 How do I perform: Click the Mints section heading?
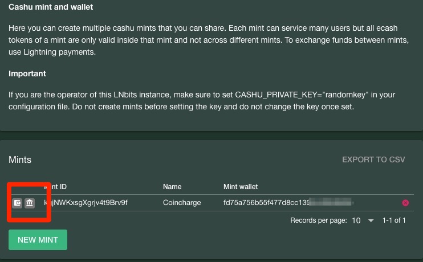point(20,159)
